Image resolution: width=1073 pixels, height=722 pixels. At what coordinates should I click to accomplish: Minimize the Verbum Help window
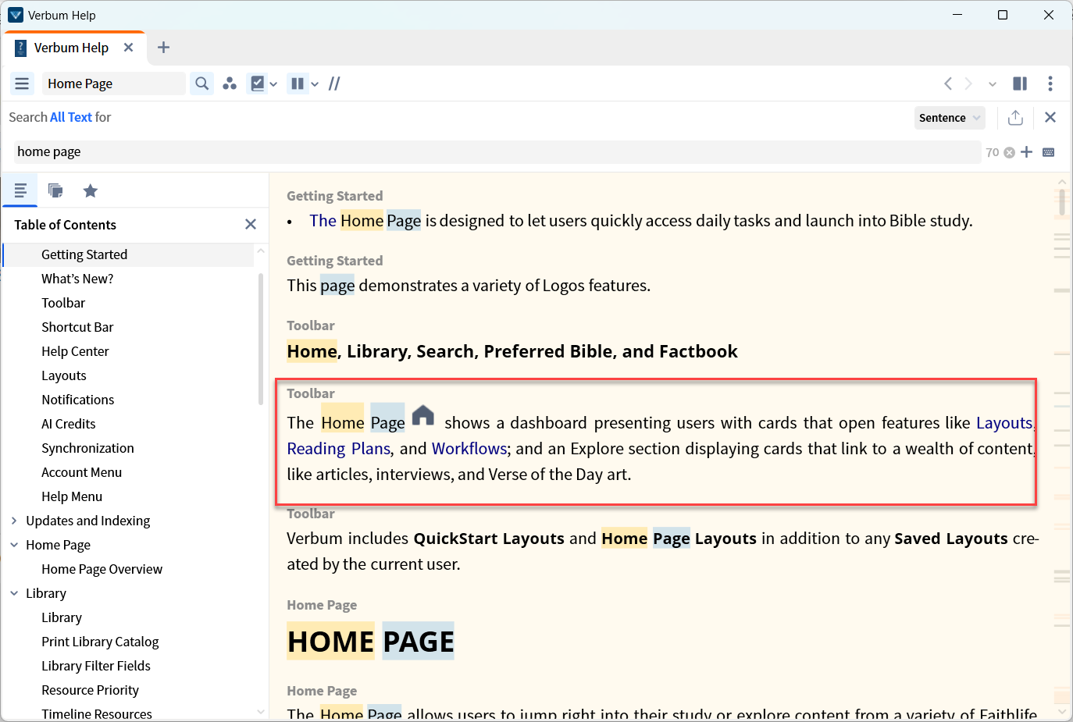(957, 15)
